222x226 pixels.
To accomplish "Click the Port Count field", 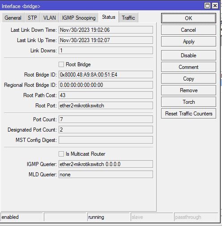I will [106, 119].
